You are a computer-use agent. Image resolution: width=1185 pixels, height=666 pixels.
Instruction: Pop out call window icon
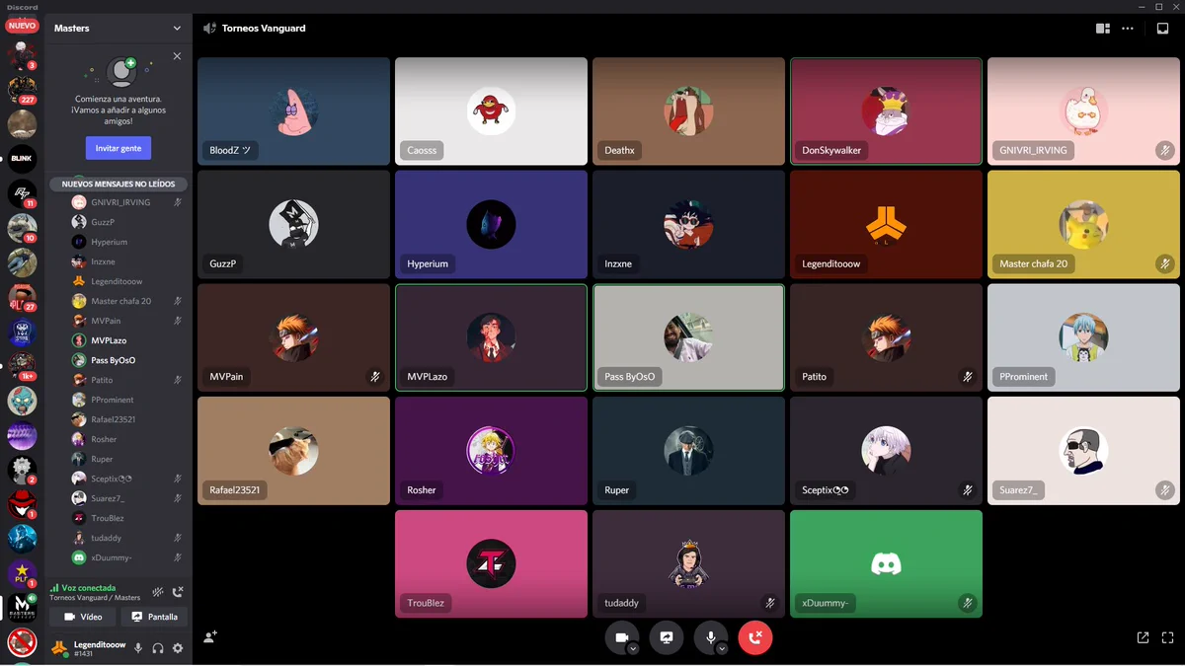(1143, 637)
